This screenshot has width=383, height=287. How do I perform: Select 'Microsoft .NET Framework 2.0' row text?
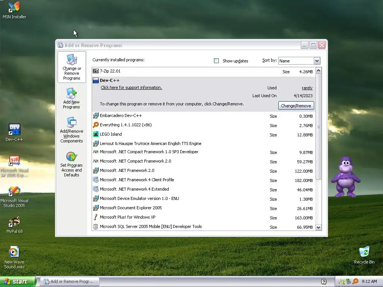pos(127,170)
